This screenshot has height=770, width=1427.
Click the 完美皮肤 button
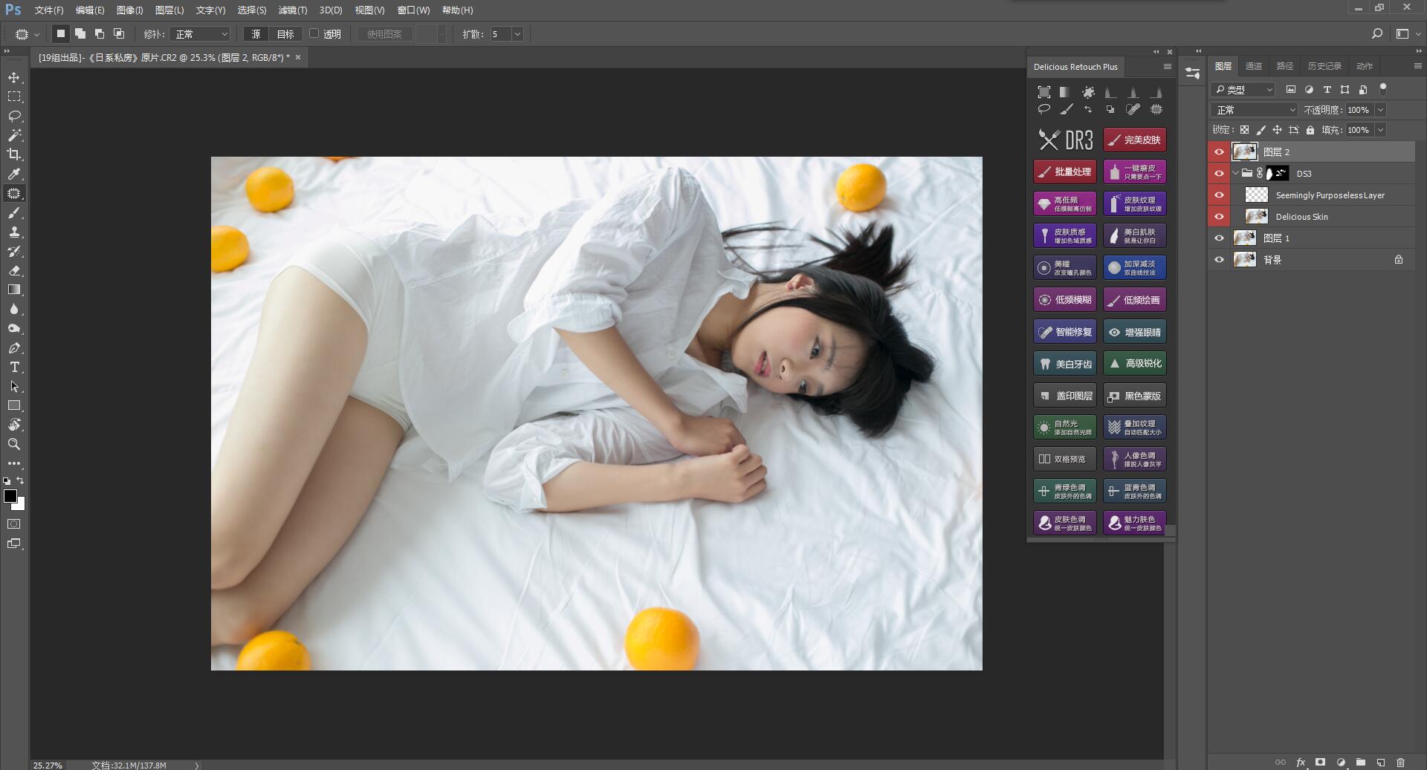[1135, 140]
